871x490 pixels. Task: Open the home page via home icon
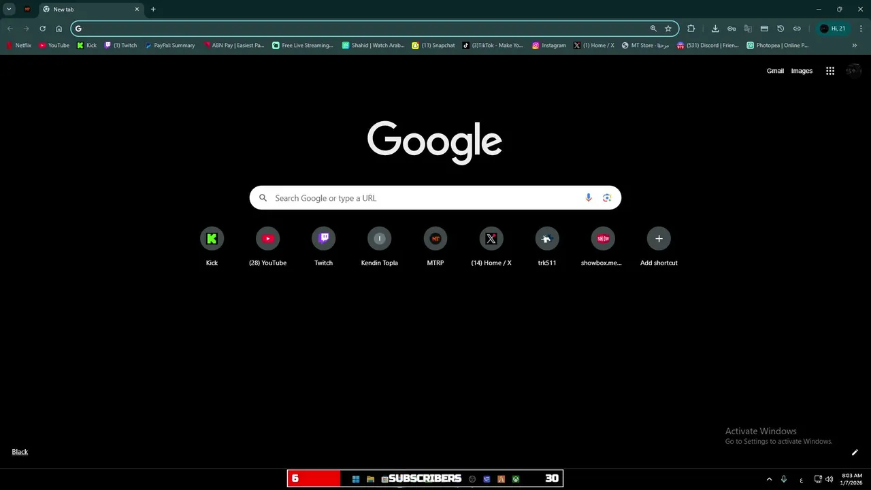click(x=59, y=29)
